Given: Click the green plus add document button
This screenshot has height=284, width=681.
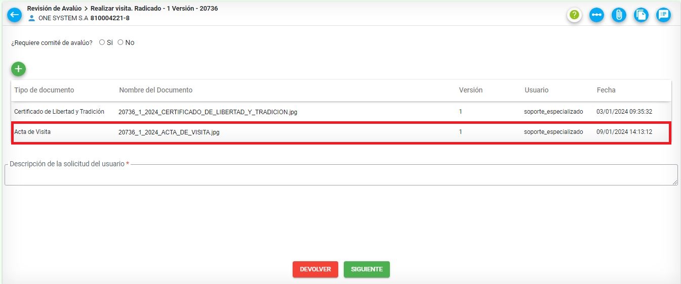Looking at the screenshot, I should click(19, 69).
